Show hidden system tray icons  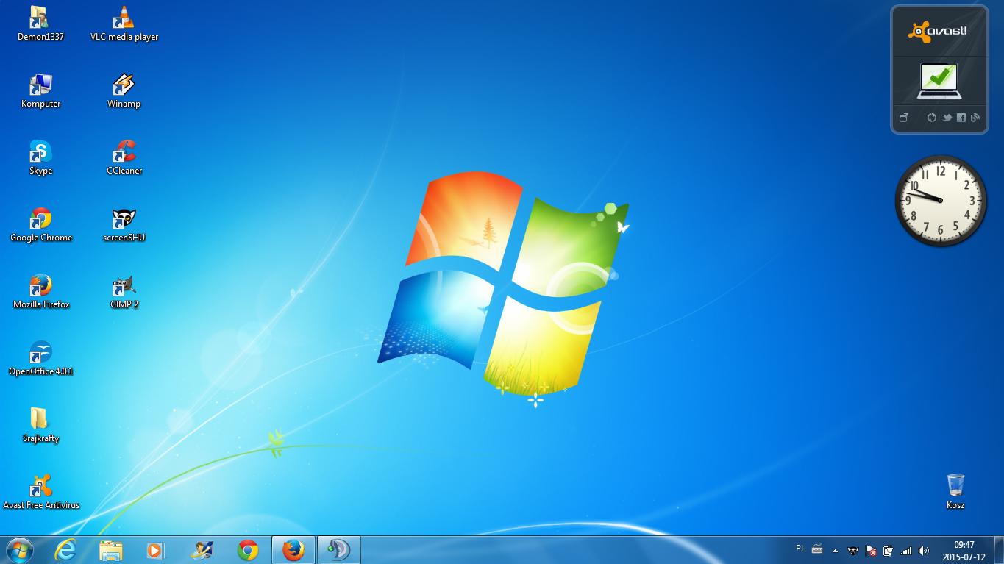coord(835,550)
